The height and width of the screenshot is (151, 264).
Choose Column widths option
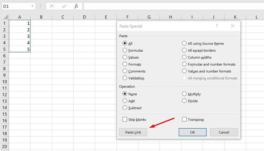point(184,57)
